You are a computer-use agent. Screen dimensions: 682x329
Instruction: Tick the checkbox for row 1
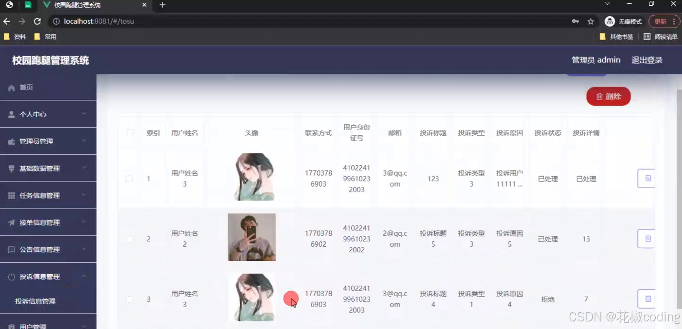click(129, 179)
